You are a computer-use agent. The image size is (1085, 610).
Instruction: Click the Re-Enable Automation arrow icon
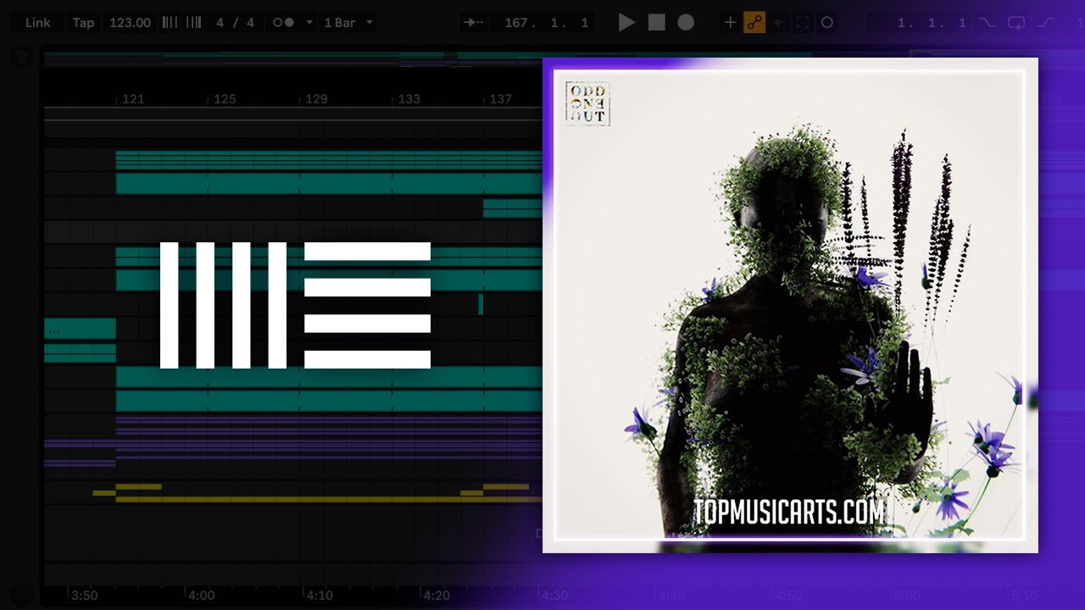(x=779, y=23)
